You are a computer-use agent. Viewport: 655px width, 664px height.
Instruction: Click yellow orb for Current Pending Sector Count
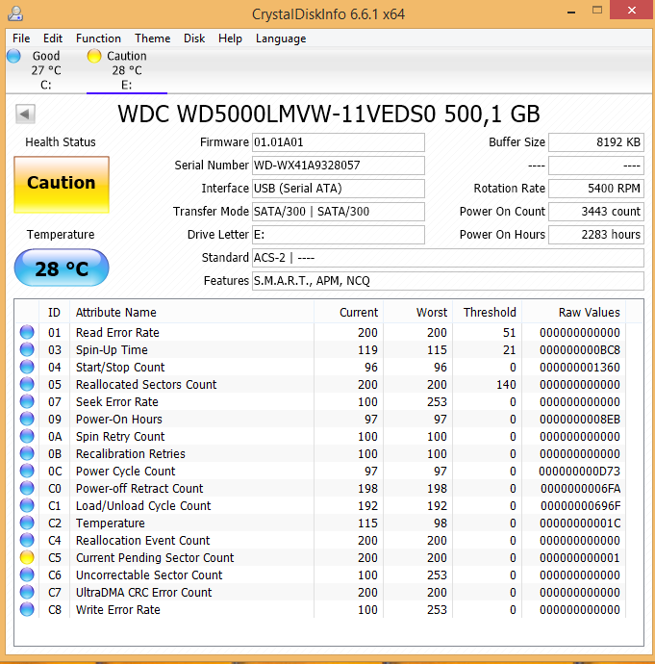point(27,558)
